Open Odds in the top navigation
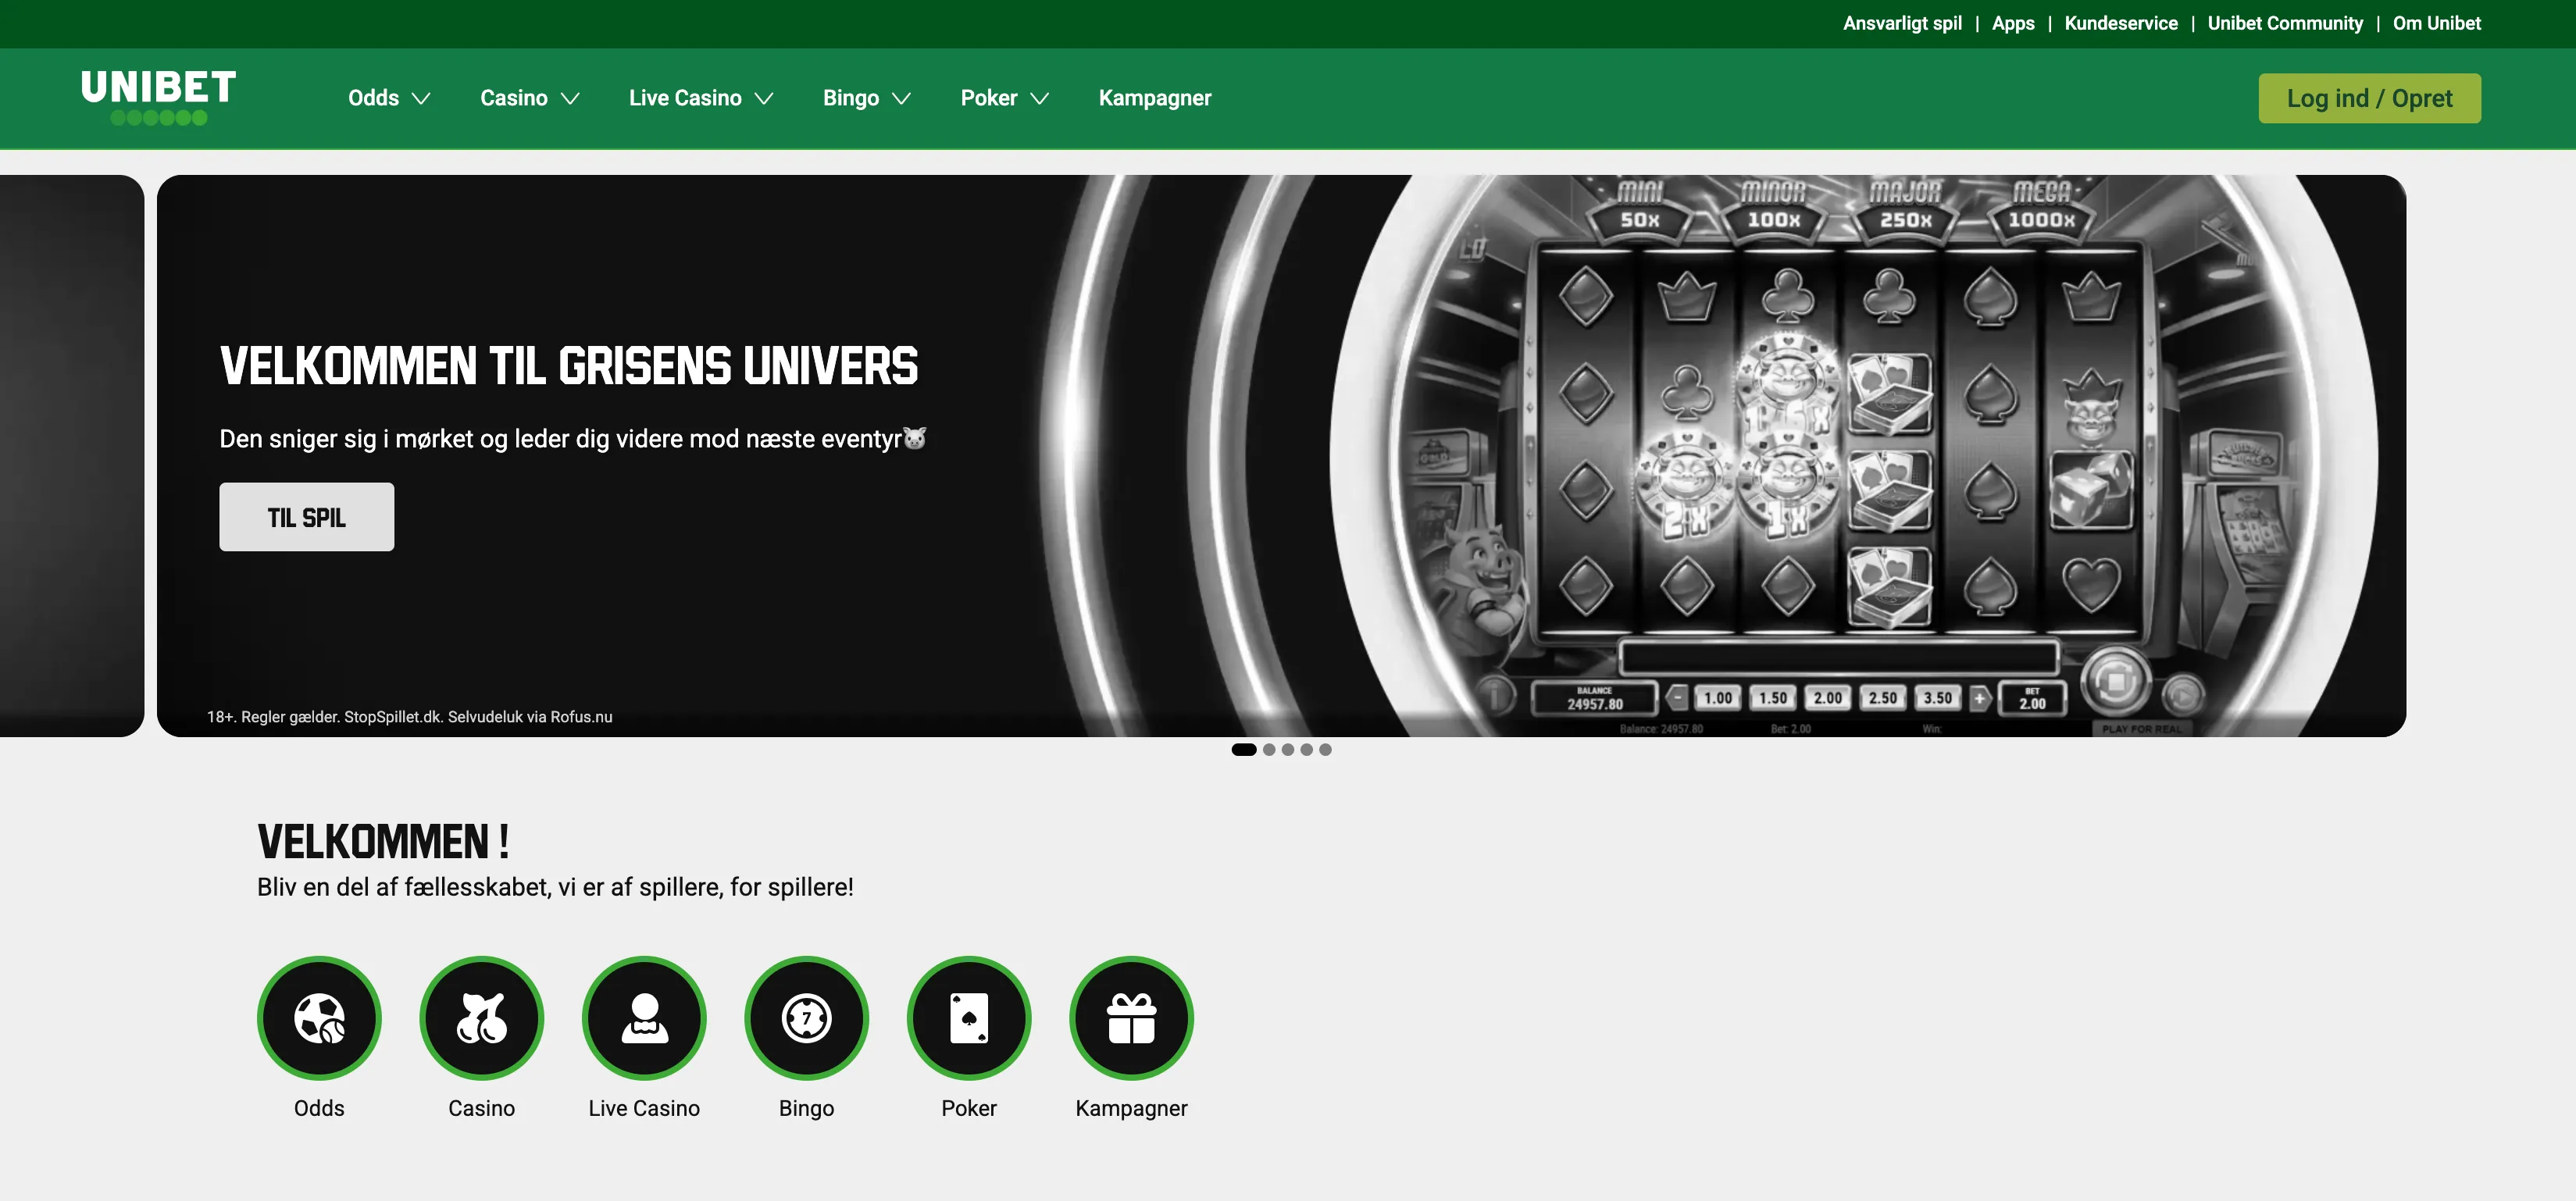Image resolution: width=2576 pixels, height=1201 pixels. pyautogui.click(x=373, y=98)
